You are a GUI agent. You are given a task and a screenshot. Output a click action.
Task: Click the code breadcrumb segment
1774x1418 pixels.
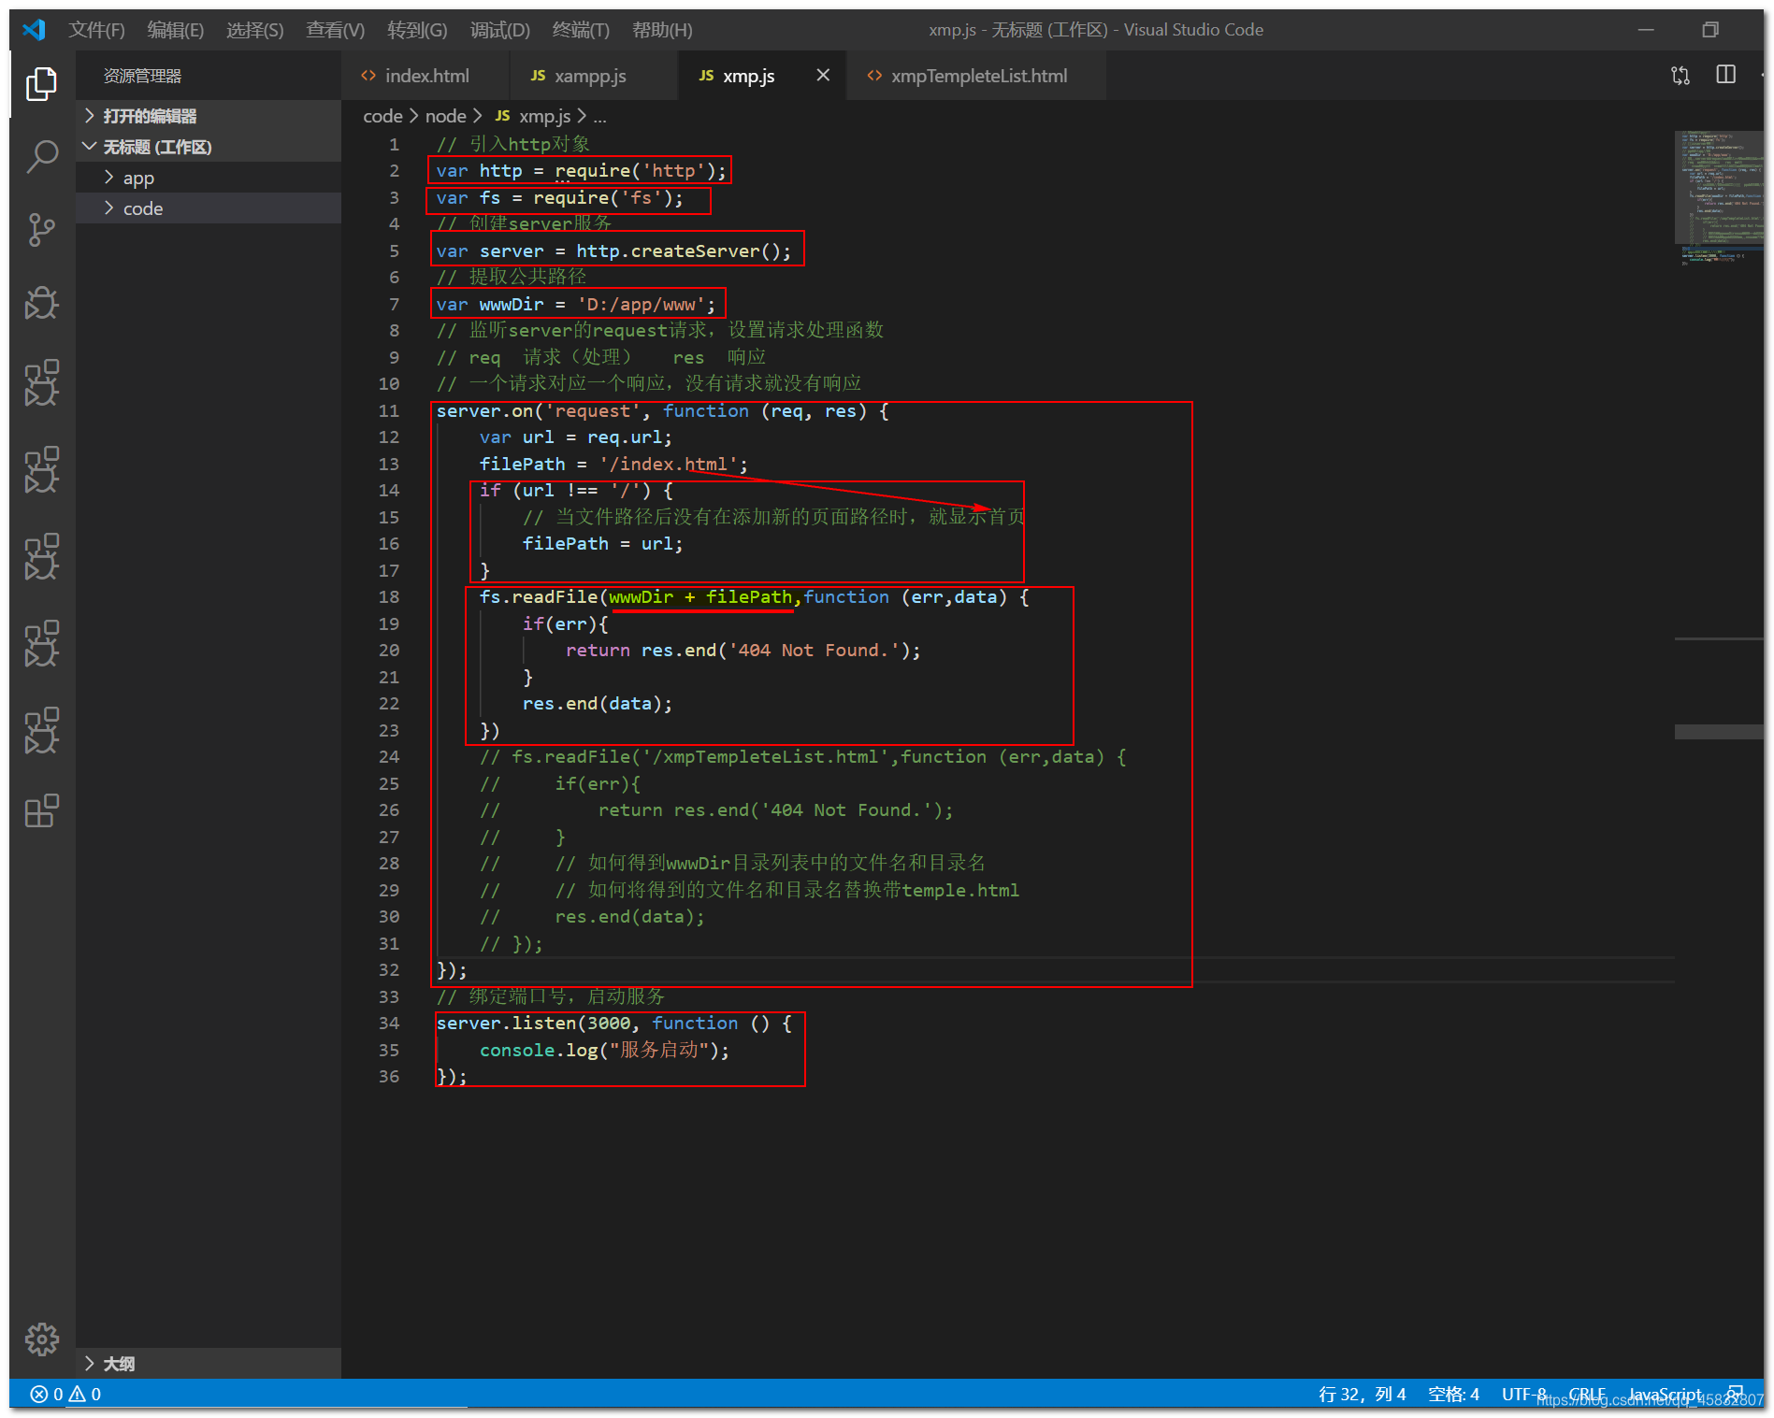382,116
